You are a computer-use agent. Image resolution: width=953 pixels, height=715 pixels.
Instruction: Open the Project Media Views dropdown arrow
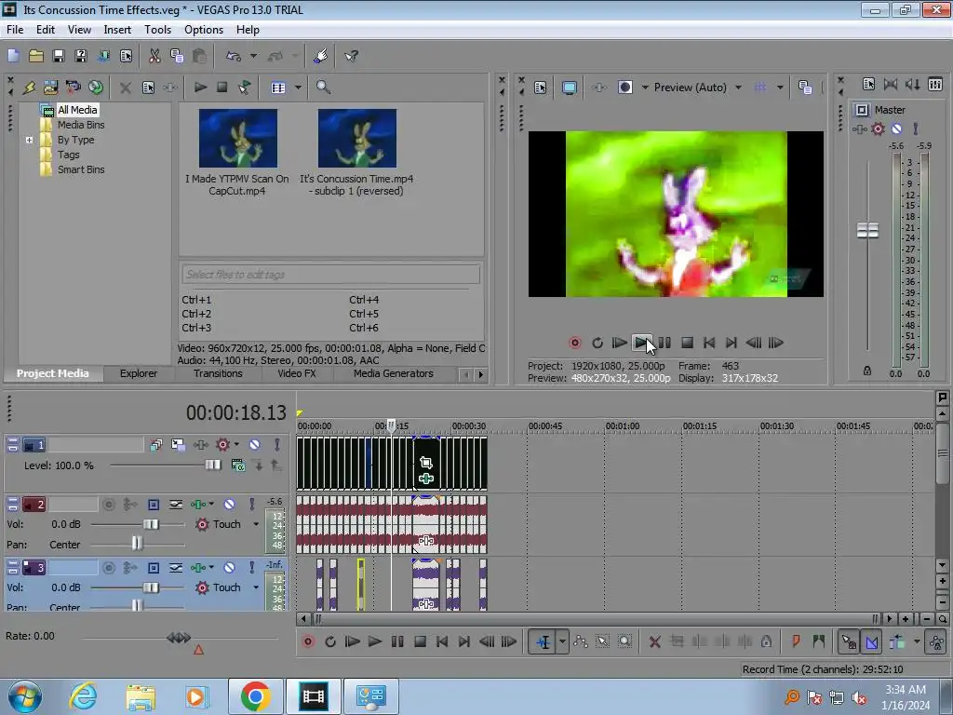coord(298,88)
